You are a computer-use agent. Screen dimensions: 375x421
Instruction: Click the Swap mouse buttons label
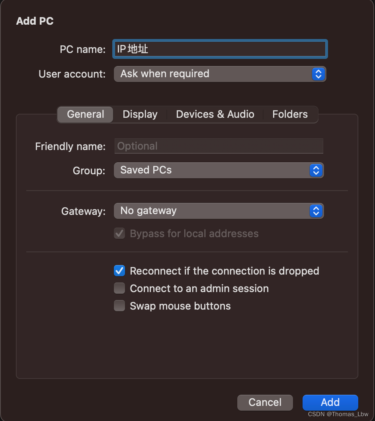tap(180, 306)
